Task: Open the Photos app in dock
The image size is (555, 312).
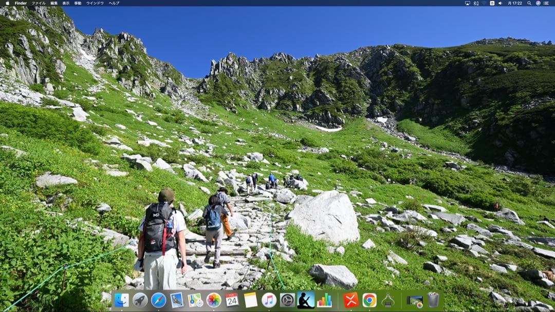Action: pos(214,300)
